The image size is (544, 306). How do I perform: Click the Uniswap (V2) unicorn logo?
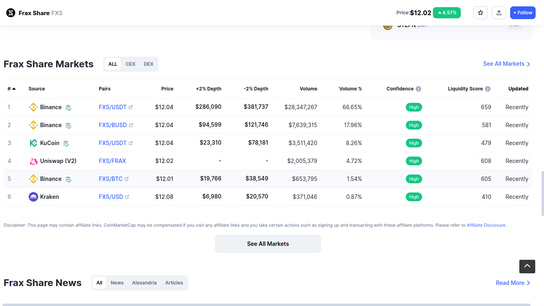[x=33, y=161]
